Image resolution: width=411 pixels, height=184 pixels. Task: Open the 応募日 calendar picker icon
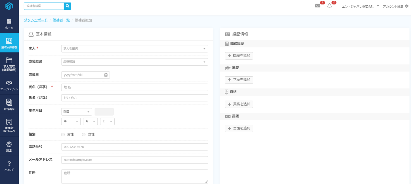point(106,75)
